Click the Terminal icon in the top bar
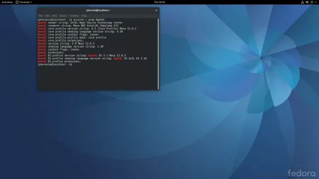The image size is (319, 179). [x=17, y=2]
